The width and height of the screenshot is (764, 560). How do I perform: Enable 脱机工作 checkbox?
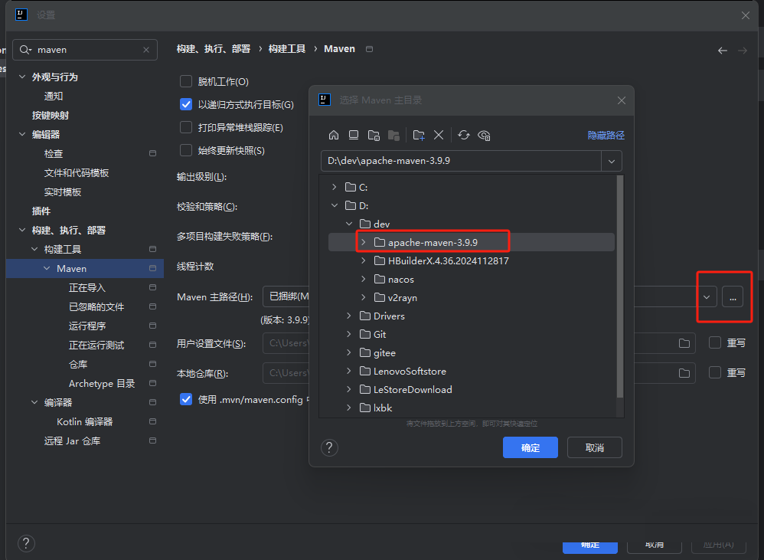coord(186,81)
